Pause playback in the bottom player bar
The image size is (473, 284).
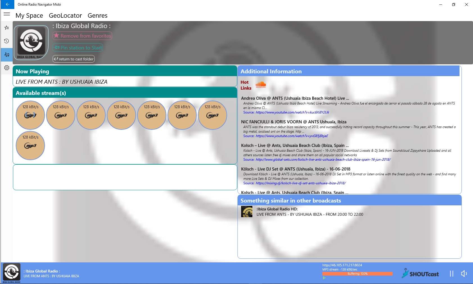pos(451,274)
